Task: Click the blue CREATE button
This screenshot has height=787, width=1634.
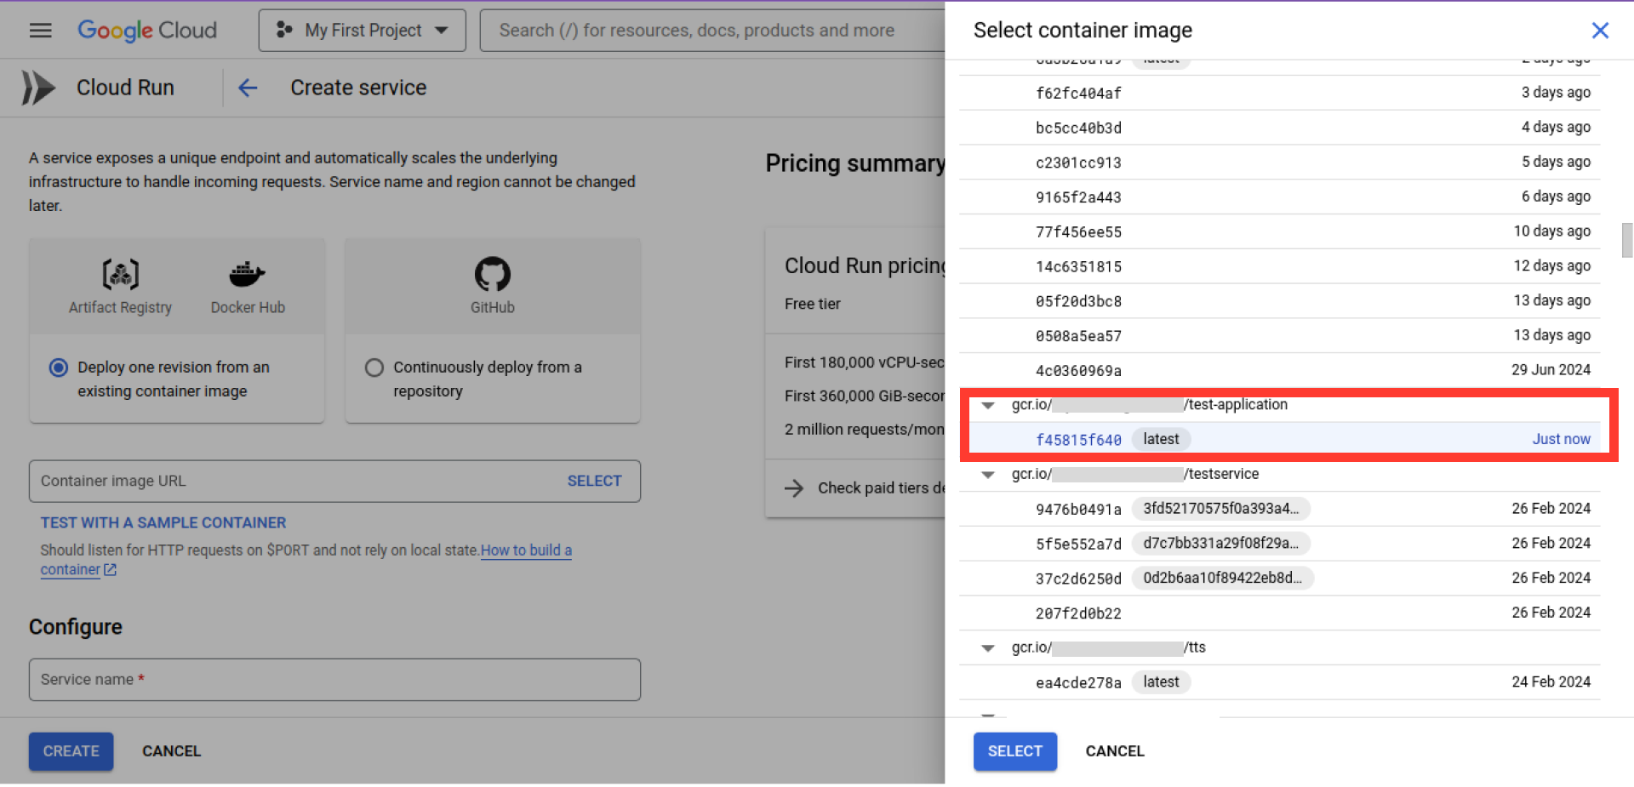Action: (x=71, y=751)
